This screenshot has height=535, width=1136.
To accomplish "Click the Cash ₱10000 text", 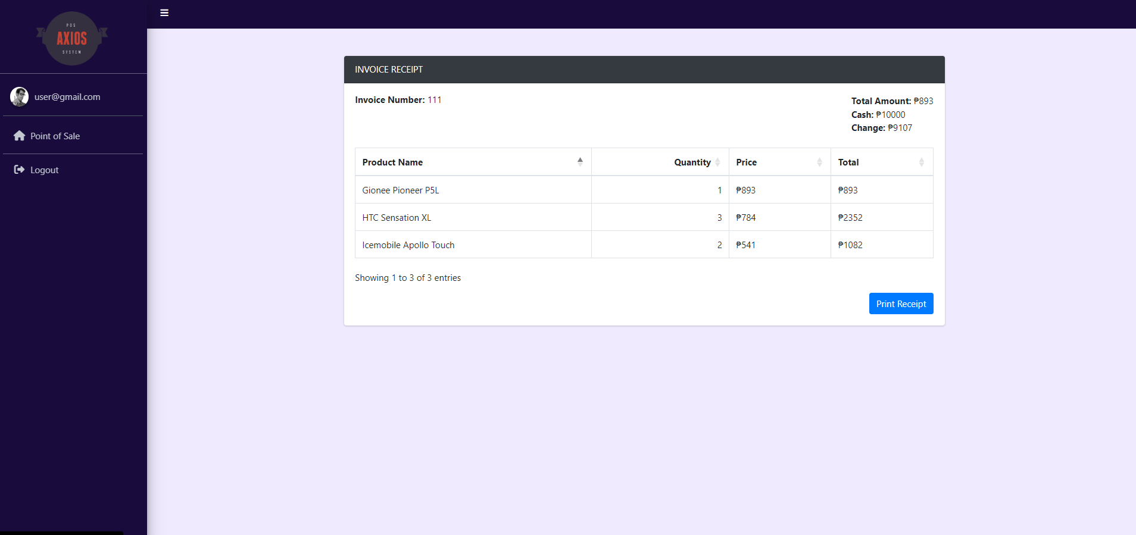I will [878, 114].
